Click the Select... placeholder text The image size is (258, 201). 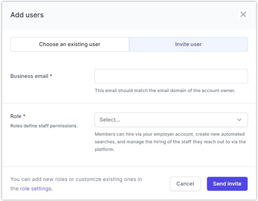pyautogui.click(x=110, y=120)
